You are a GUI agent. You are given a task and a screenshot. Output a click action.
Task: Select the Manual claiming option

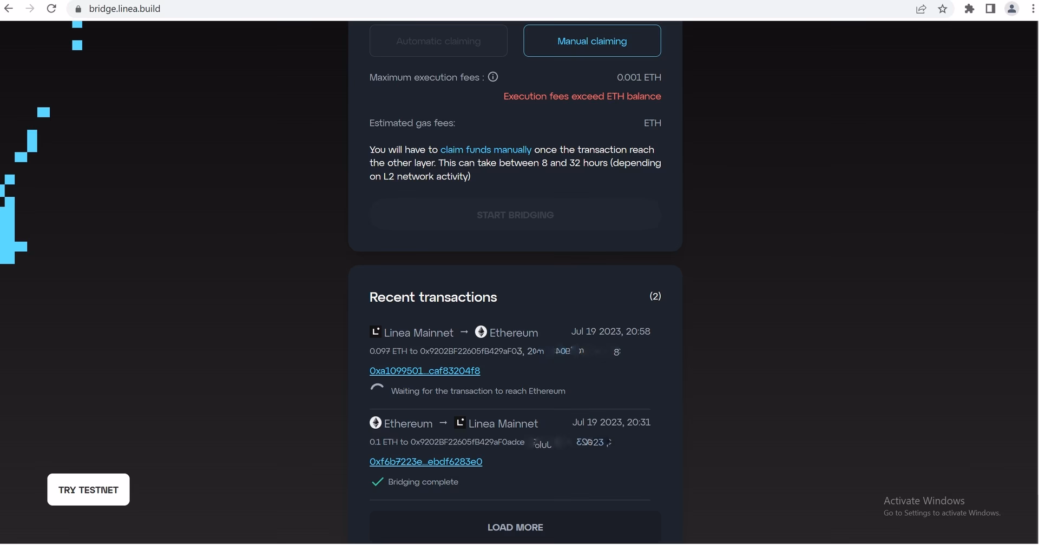click(x=592, y=41)
